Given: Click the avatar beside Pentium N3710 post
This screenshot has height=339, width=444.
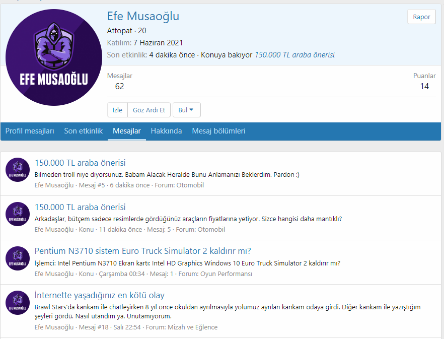Looking at the screenshot, I should (x=18, y=258).
